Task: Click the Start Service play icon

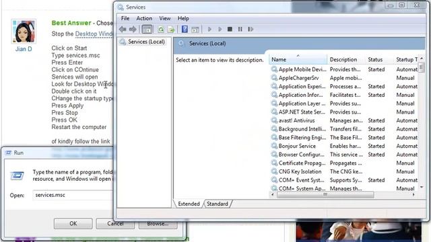Action: point(209,29)
